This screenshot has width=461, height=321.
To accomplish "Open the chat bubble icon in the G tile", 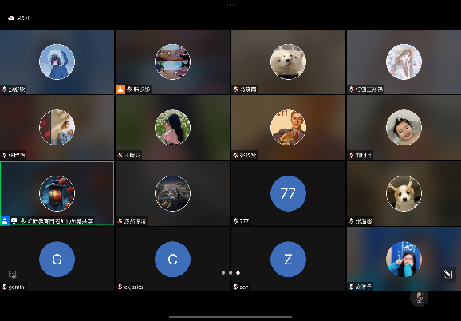I will [x=12, y=275].
